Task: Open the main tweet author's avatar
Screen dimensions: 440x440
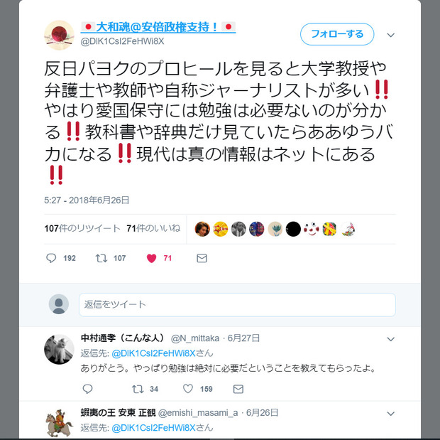Action: (x=59, y=35)
